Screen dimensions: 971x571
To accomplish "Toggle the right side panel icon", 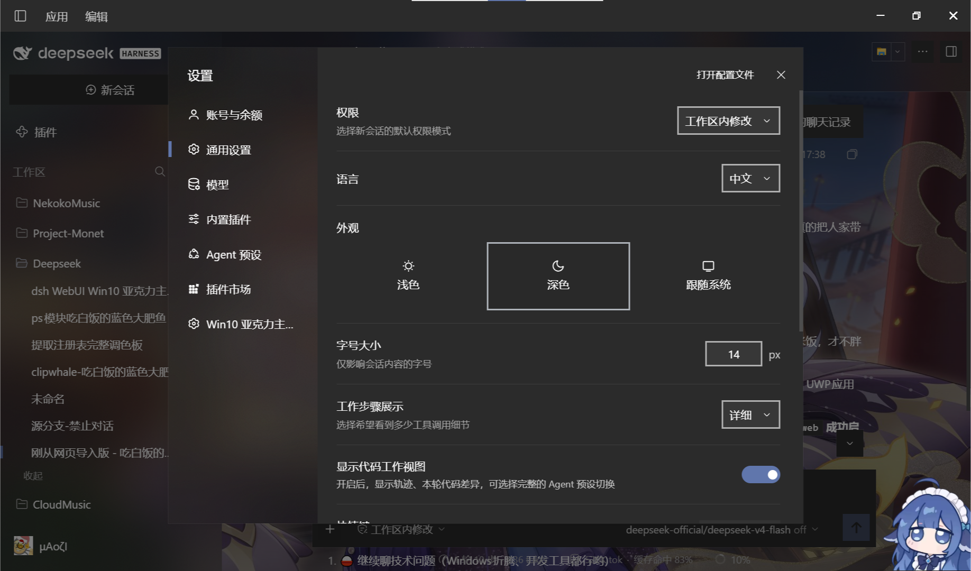I will [951, 51].
